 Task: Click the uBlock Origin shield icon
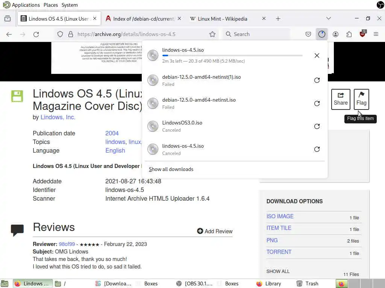pyautogui.click(x=362, y=34)
